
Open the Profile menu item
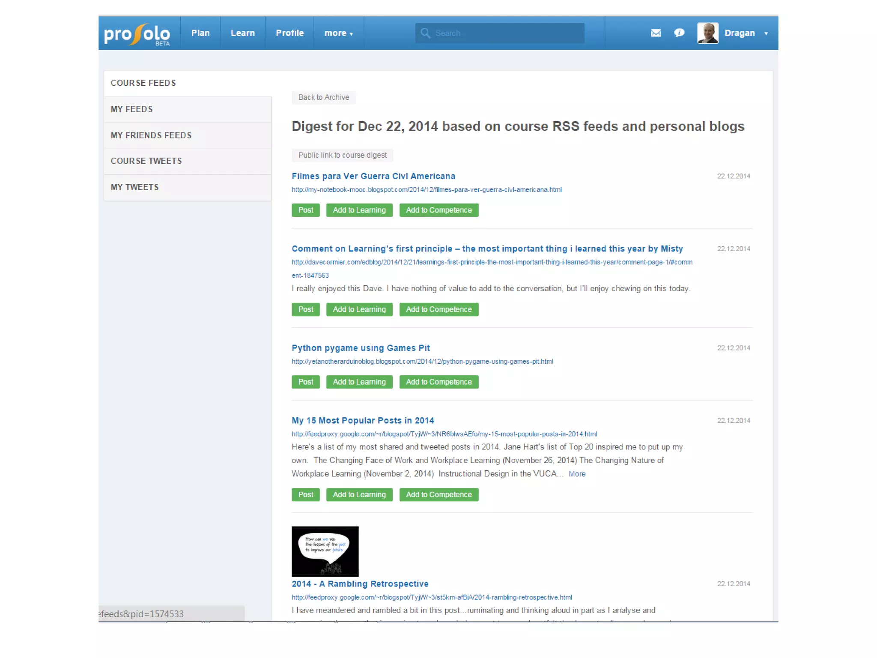tap(289, 33)
